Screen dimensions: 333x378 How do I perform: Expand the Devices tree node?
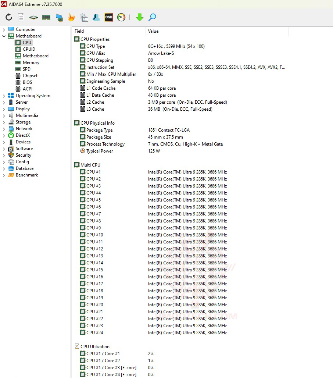pos(4,142)
